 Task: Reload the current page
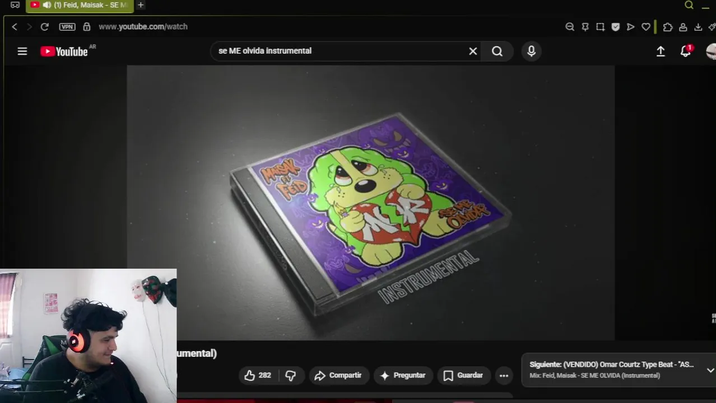point(45,26)
